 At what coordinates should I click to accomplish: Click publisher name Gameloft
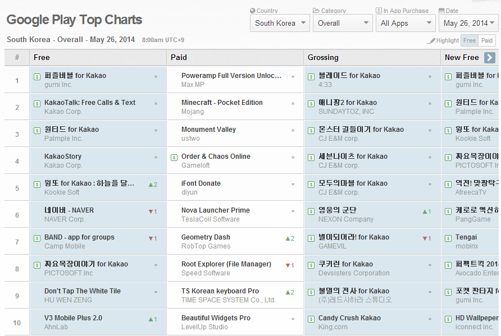[195, 165]
